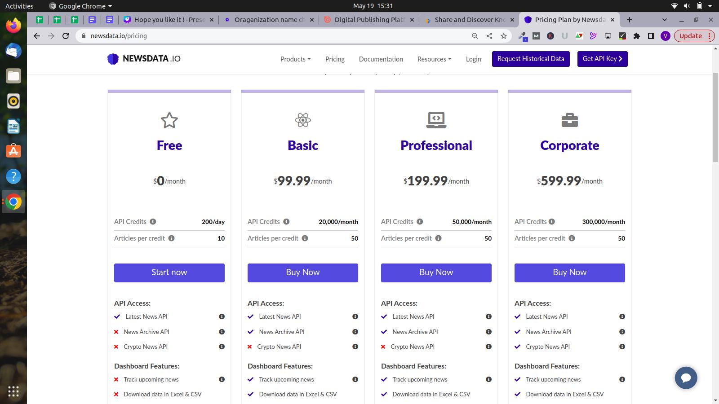Click the Newsdata.io logo
This screenshot has width=719, height=404.
coord(143,58)
